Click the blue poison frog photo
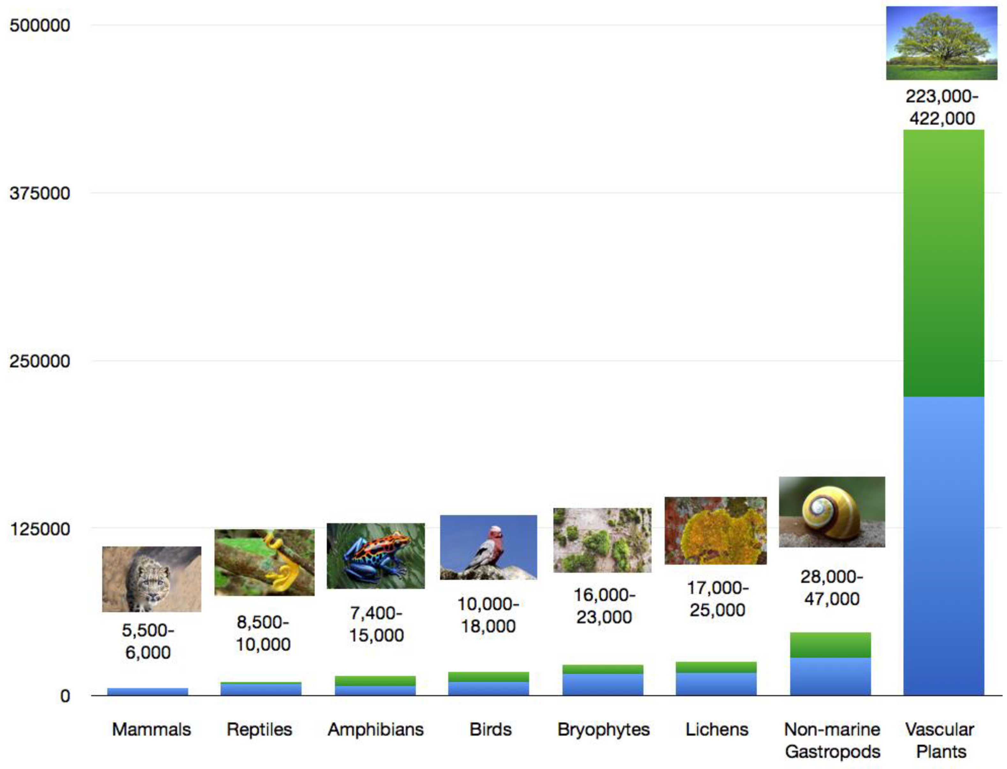 (x=375, y=556)
